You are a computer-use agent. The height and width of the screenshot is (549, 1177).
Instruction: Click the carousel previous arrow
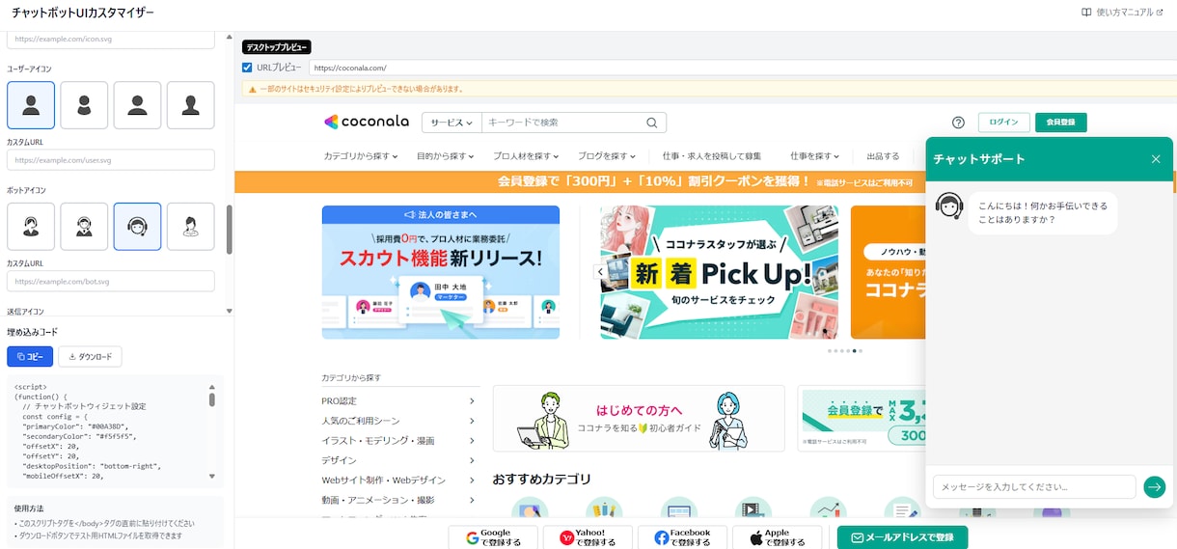click(599, 272)
